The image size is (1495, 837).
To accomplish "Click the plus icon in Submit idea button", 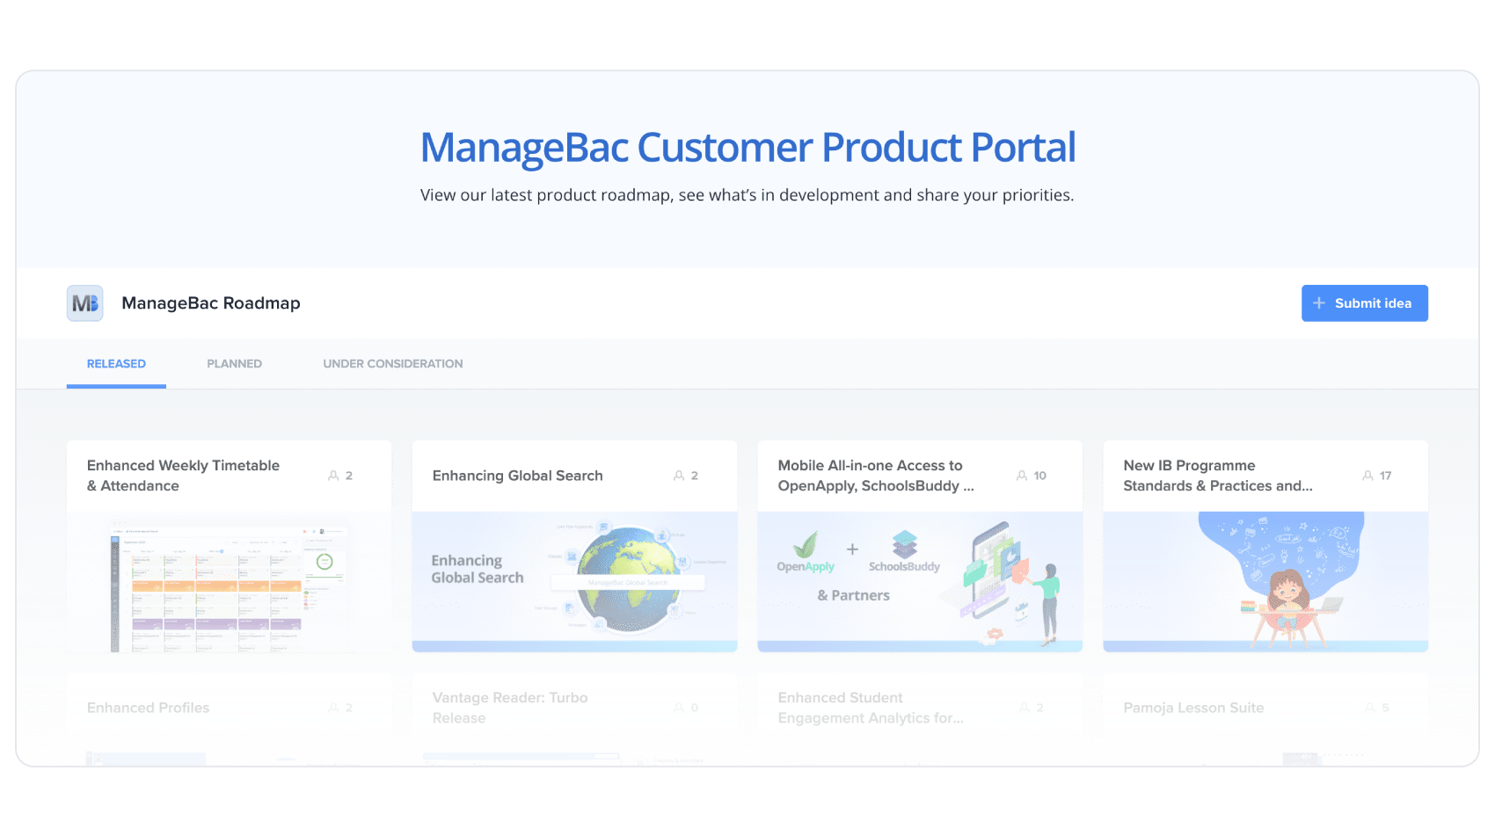I will [x=1319, y=303].
